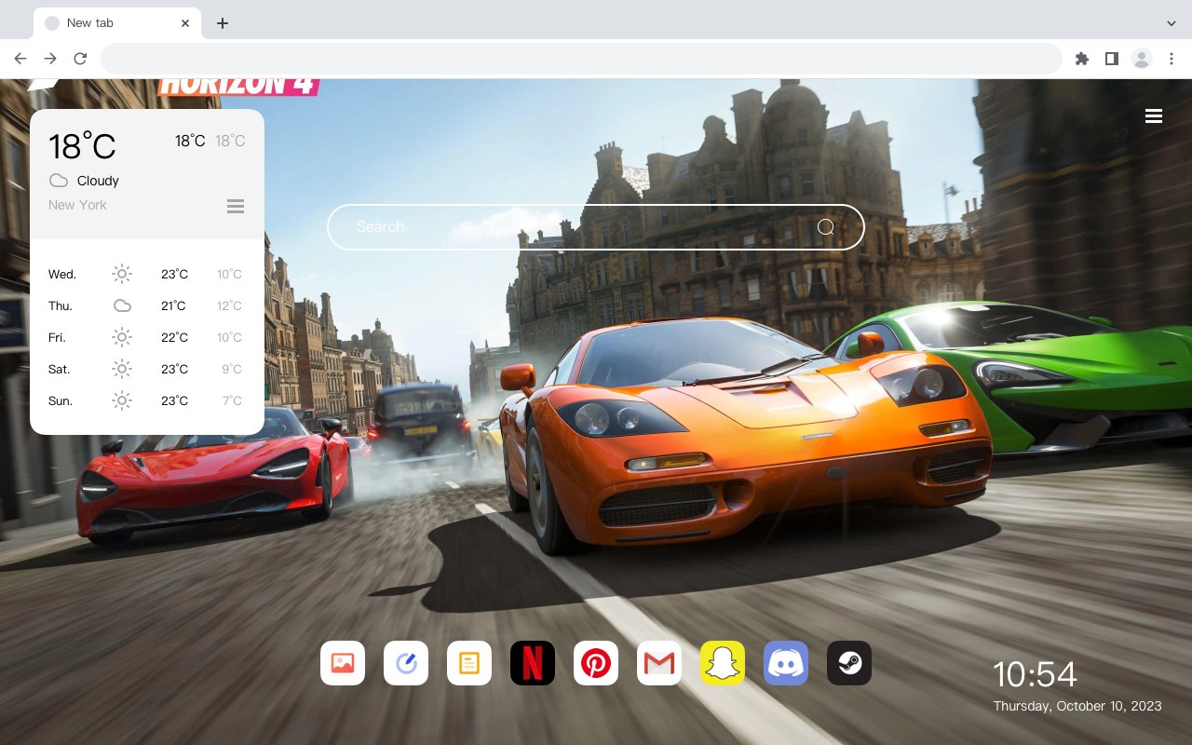Image resolution: width=1192 pixels, height=745 pixels.
Task: Open the weather widget menu icon
Action: (x=236, y=206)
